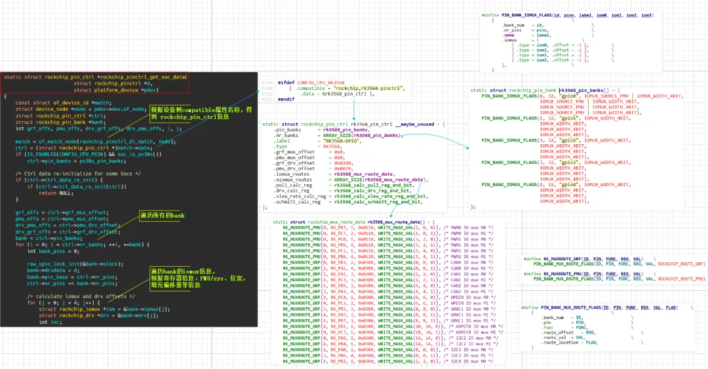Click the rk3568_mux_route_data[] array declaration

click(x=353, y=222)
